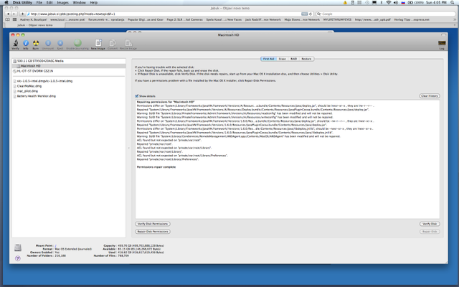Click the Bluetooth icon in menu bar
Image resolution: width=459 pixels, height=287 pixels.
pos(382,2)
